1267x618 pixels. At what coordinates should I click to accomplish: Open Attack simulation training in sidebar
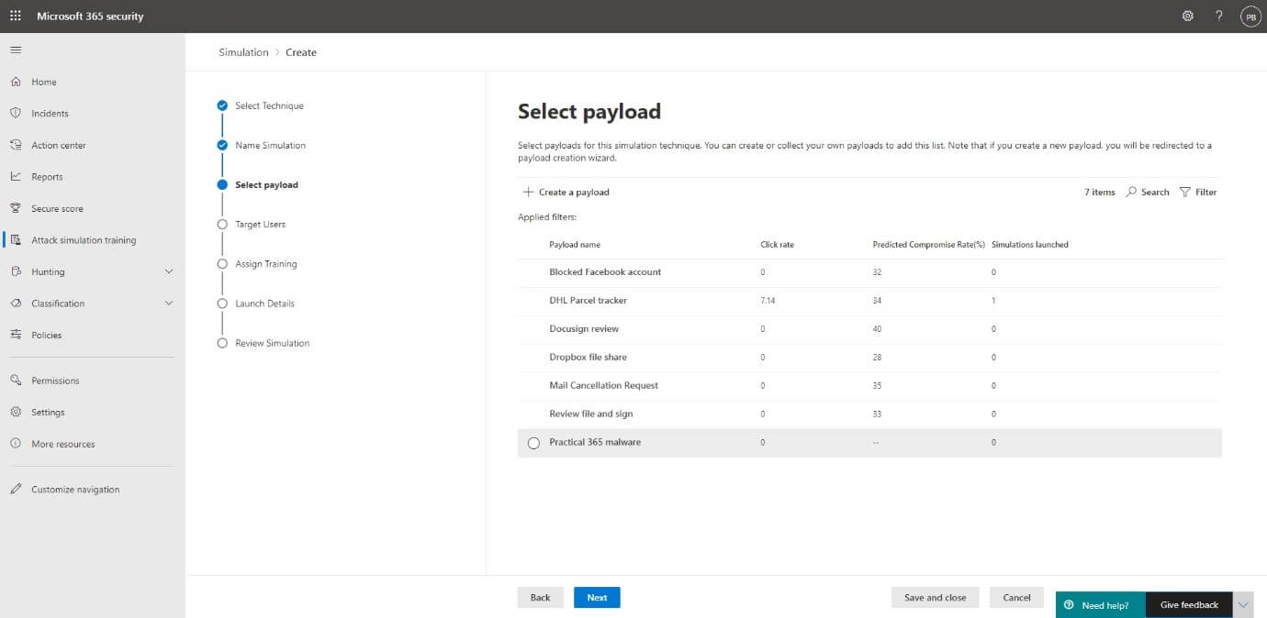83,240
